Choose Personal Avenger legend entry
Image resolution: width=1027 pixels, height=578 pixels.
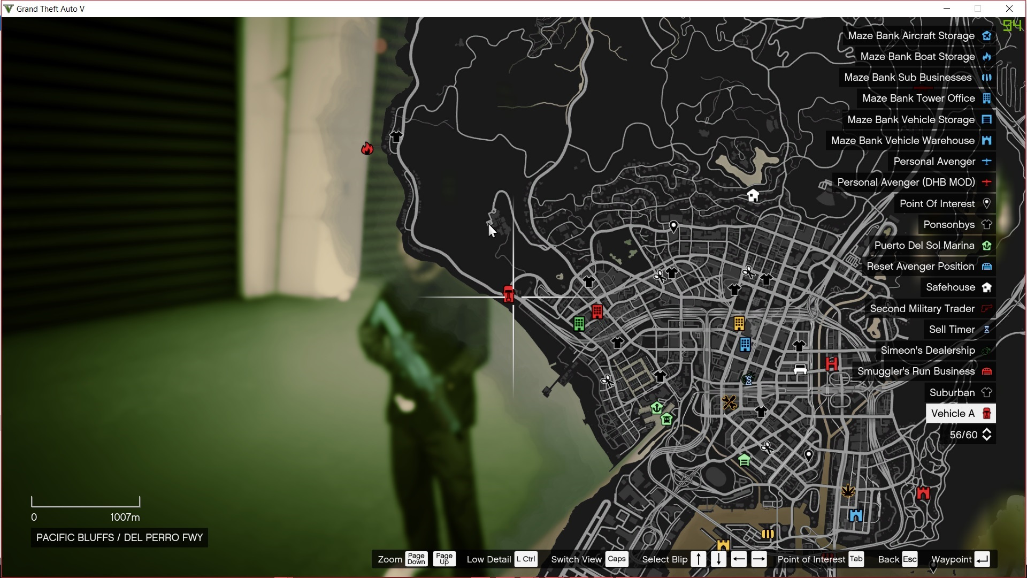(x=942, y=162)
